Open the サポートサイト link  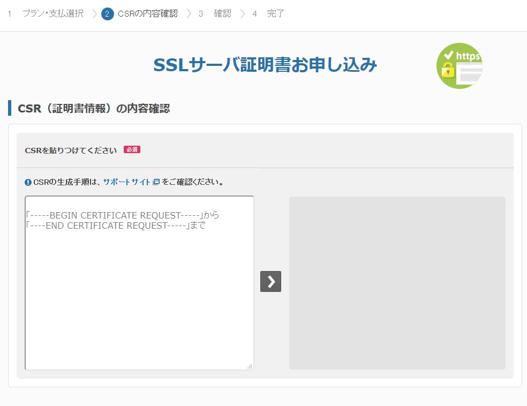[126, 182]
